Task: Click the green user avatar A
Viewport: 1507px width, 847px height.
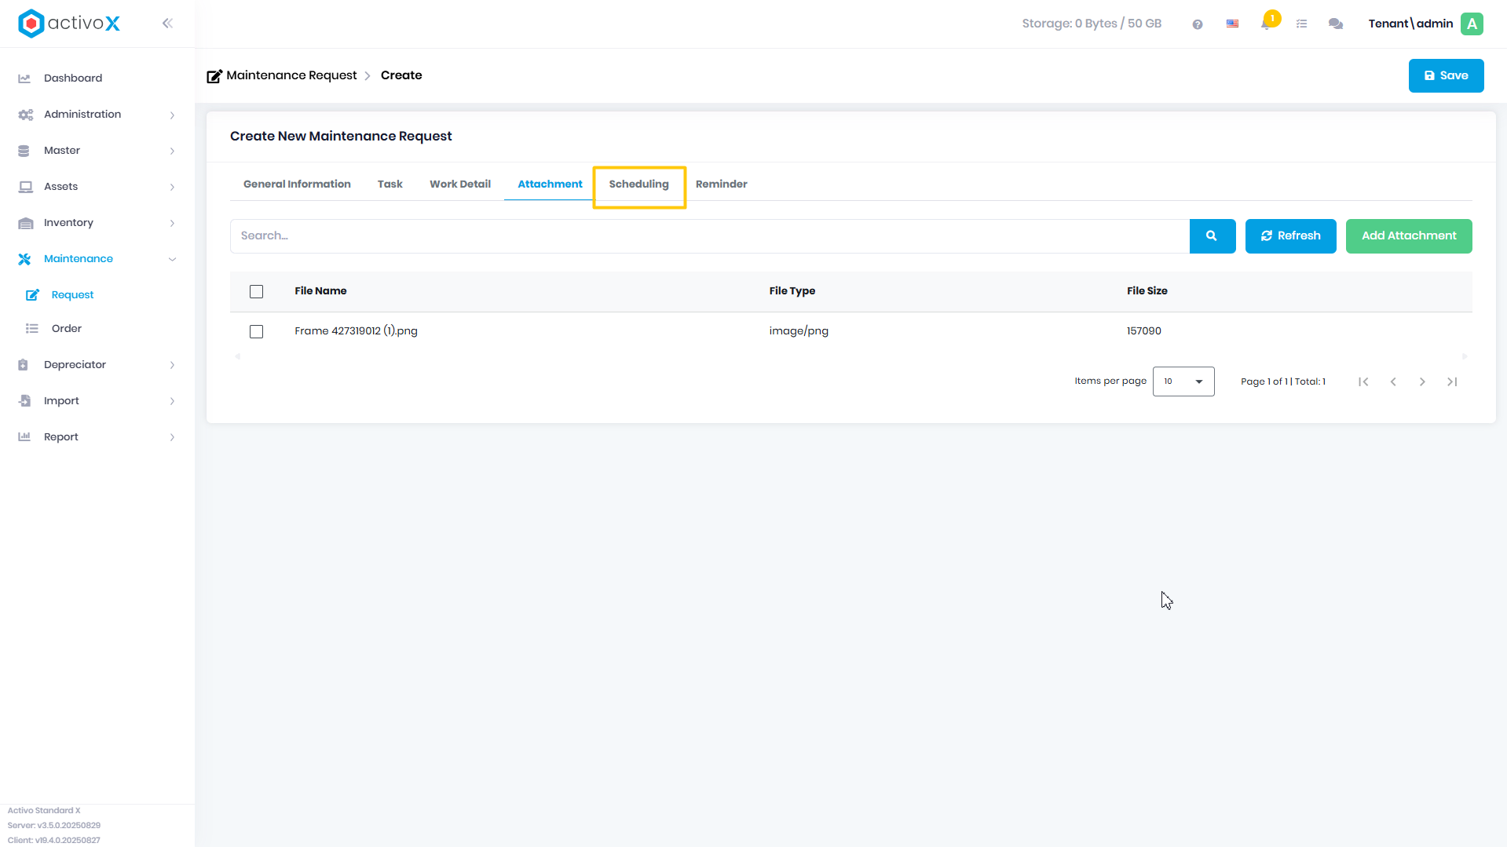Action: 1472,24
